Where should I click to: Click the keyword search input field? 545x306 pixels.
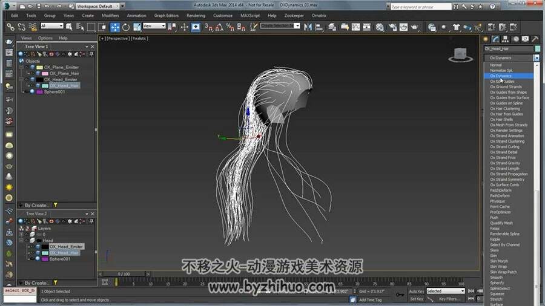pyautogui.click(x=421, y=7)
